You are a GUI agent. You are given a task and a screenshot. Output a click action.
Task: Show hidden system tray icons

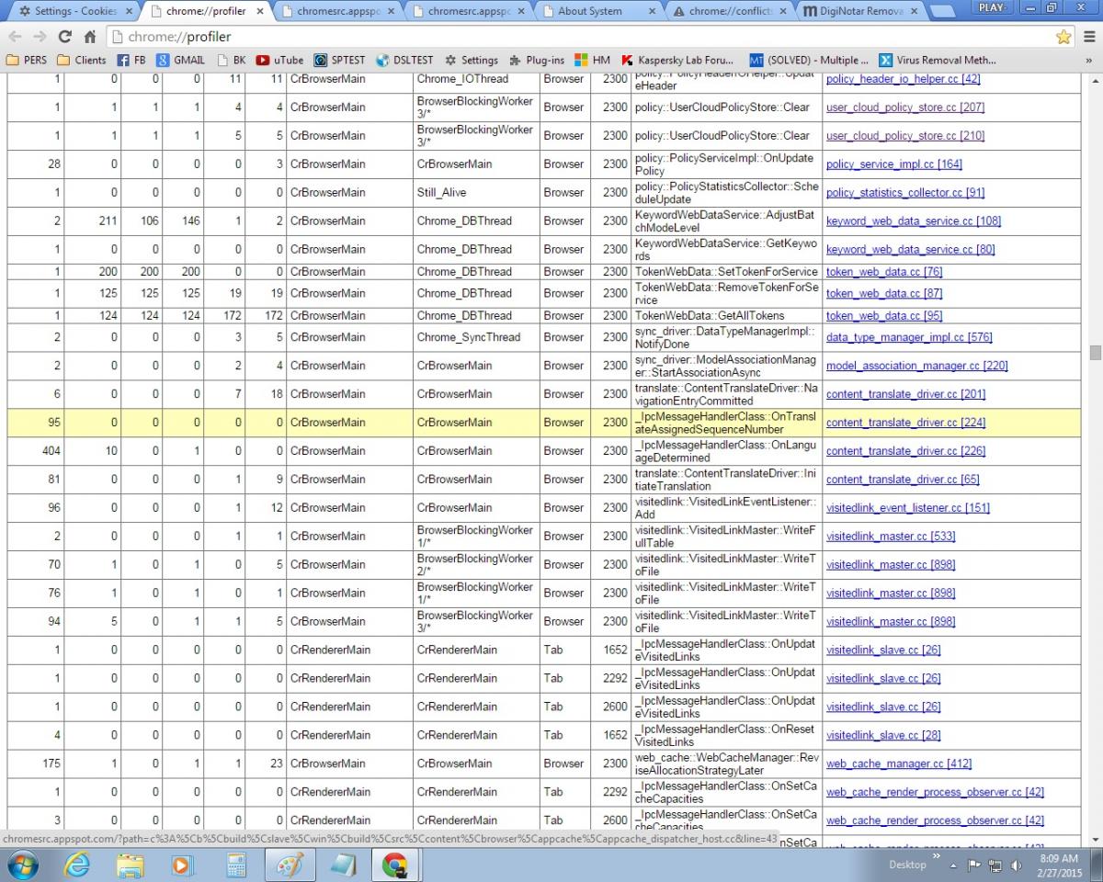(953, 865)
